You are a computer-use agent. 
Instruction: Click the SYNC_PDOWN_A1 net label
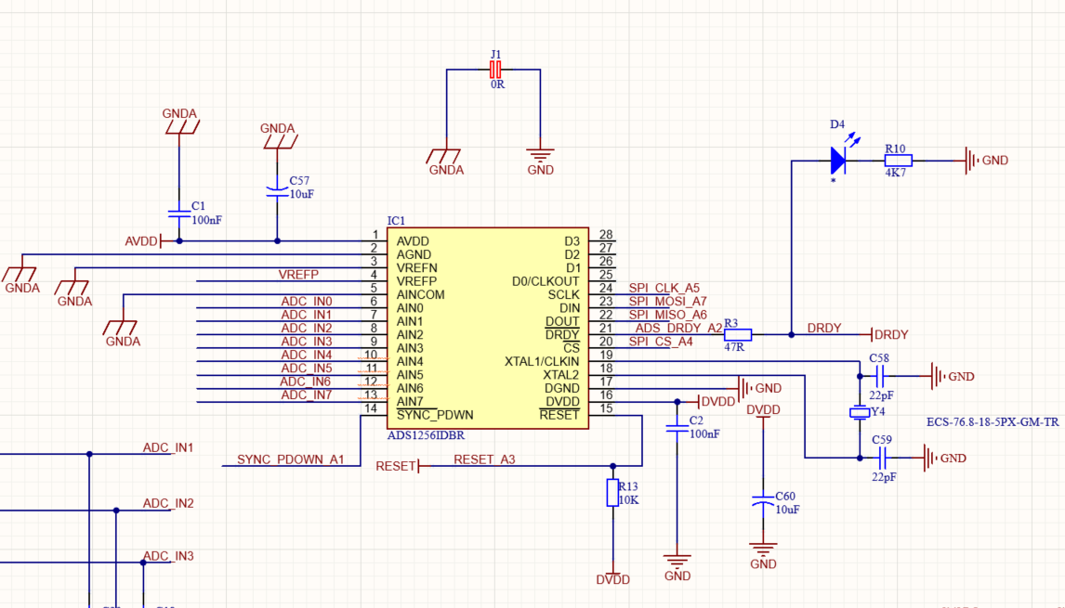pyautogui.click(x=291, y=459)
